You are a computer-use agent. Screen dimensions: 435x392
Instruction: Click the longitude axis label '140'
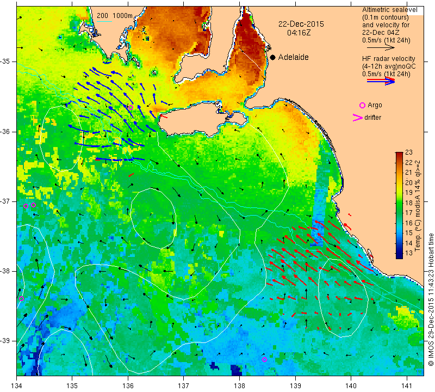point(351,385)
